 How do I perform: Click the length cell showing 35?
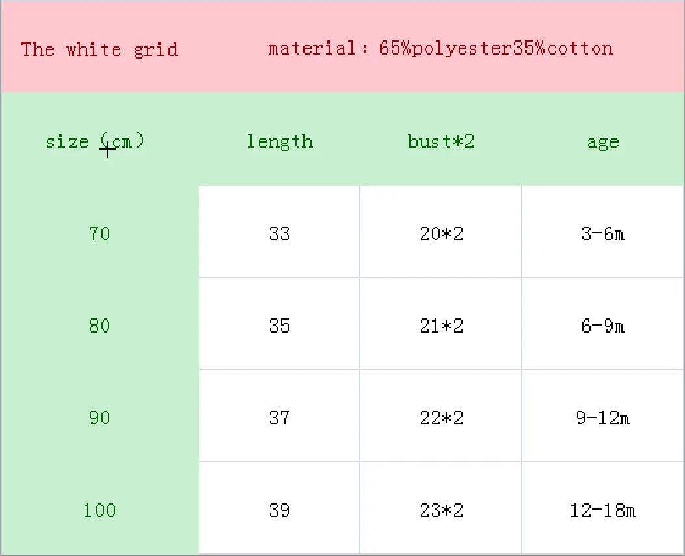pyautogui.click(x=279, y=324)
